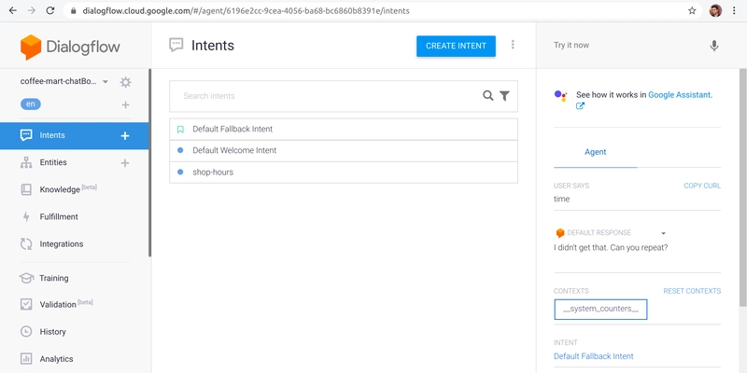Click Default Fallback Intent bookmark icon
The height and width of the screenshot is (373, 747).
coord(180,130)
